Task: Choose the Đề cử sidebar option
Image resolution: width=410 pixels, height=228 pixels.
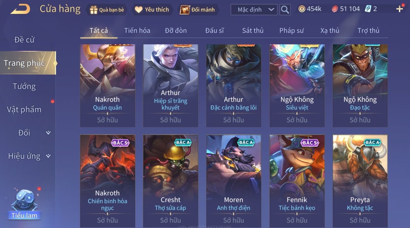Action: [24, 40]
